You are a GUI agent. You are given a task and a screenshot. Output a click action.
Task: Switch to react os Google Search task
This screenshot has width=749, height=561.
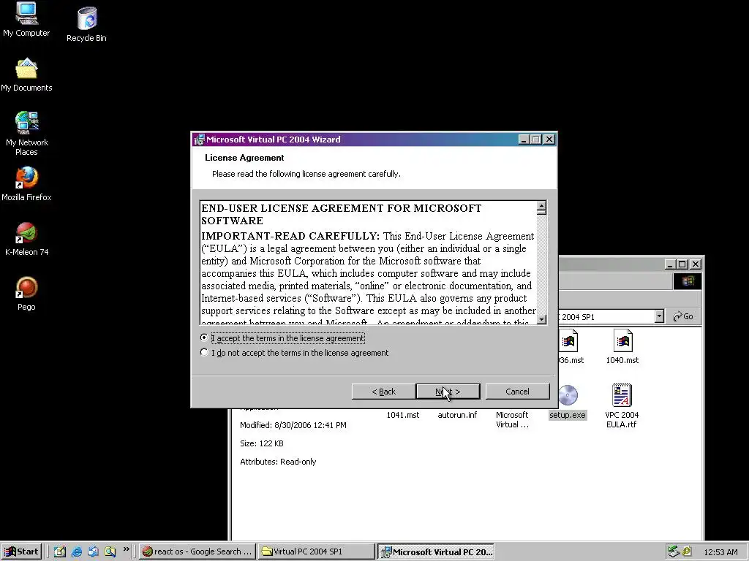click(197, 552)
